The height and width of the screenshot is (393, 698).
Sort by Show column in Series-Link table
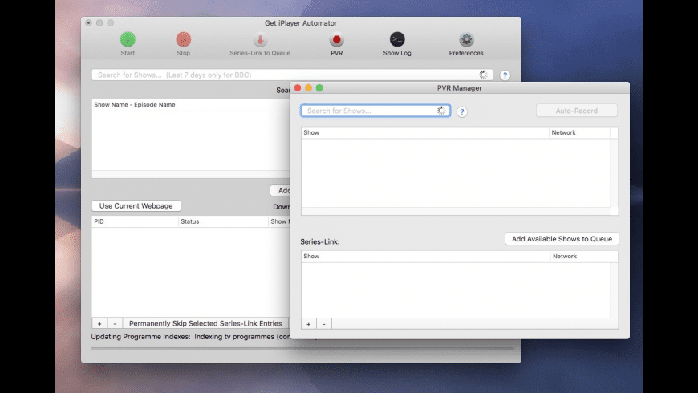[425, 257]
